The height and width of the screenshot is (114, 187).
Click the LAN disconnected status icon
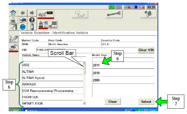(127, 7)
